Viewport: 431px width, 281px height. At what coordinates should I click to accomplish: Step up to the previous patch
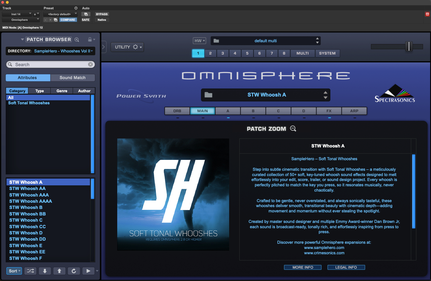59,271
